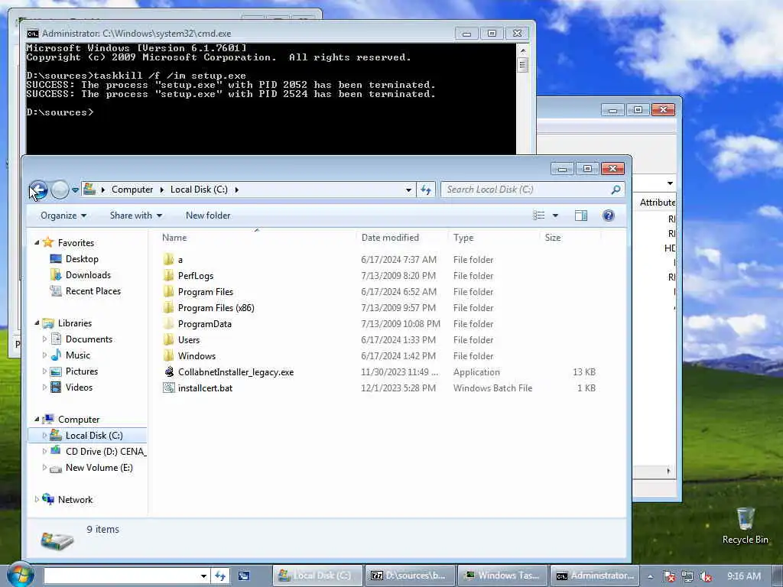
Task: Sort by the Type column header
Action: (x=463, y=238)
